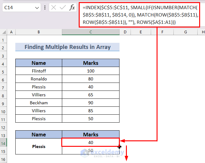Select the 'Villiers' cell in row 10

point(39,111)
